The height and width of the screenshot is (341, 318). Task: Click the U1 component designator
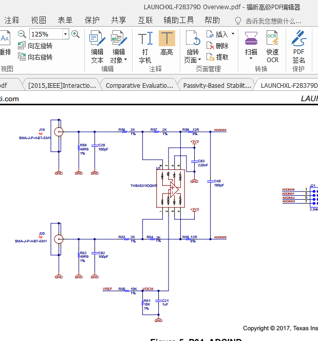pyautogui.click(x=158, y=168)
